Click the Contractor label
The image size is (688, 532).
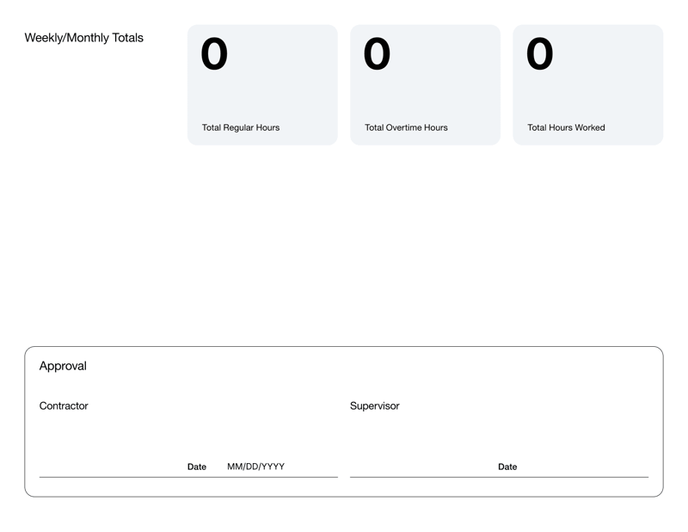coord(64,405)
